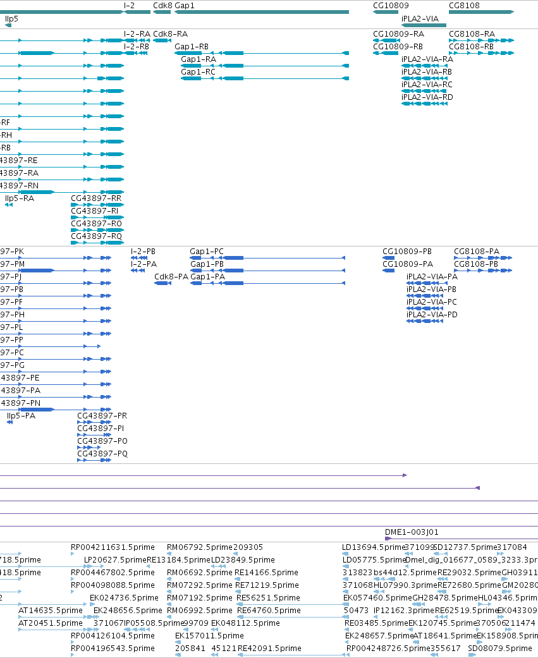Click the CG10809 gene label
The height and width of the screenshot is (658, 538).
click(x=391, y=6)
